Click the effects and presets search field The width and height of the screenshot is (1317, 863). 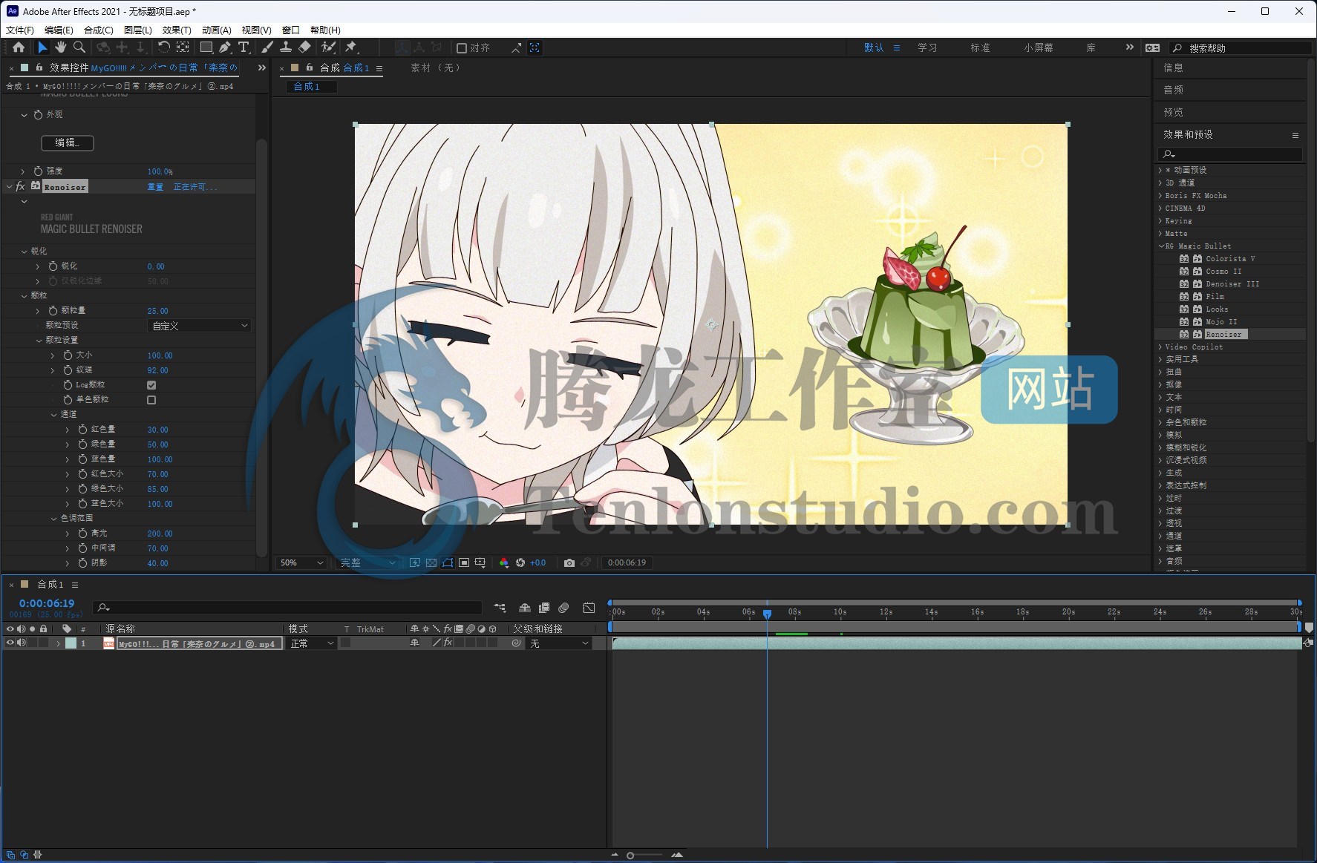click(1230, 154)
